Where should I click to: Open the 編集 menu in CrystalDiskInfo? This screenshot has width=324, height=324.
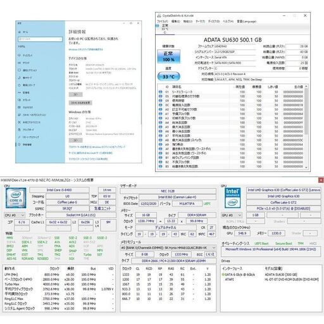point(175,22)
